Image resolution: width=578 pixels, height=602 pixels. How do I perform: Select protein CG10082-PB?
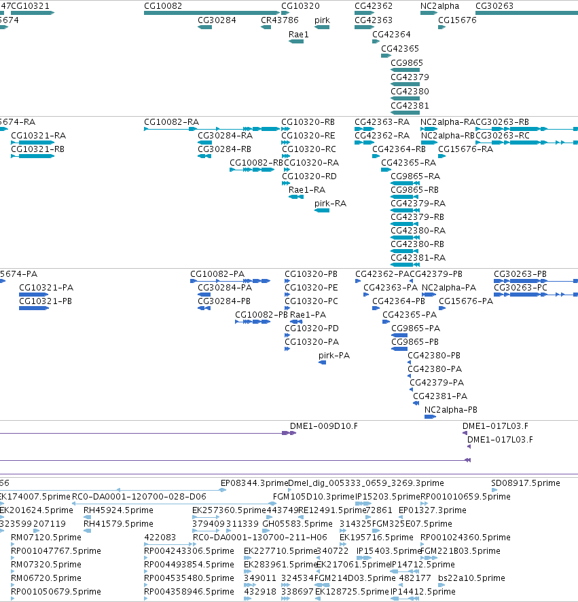253,322
